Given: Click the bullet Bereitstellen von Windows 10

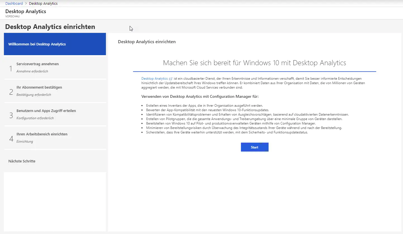Looking at the screenshot, I should tap(231, 123).
